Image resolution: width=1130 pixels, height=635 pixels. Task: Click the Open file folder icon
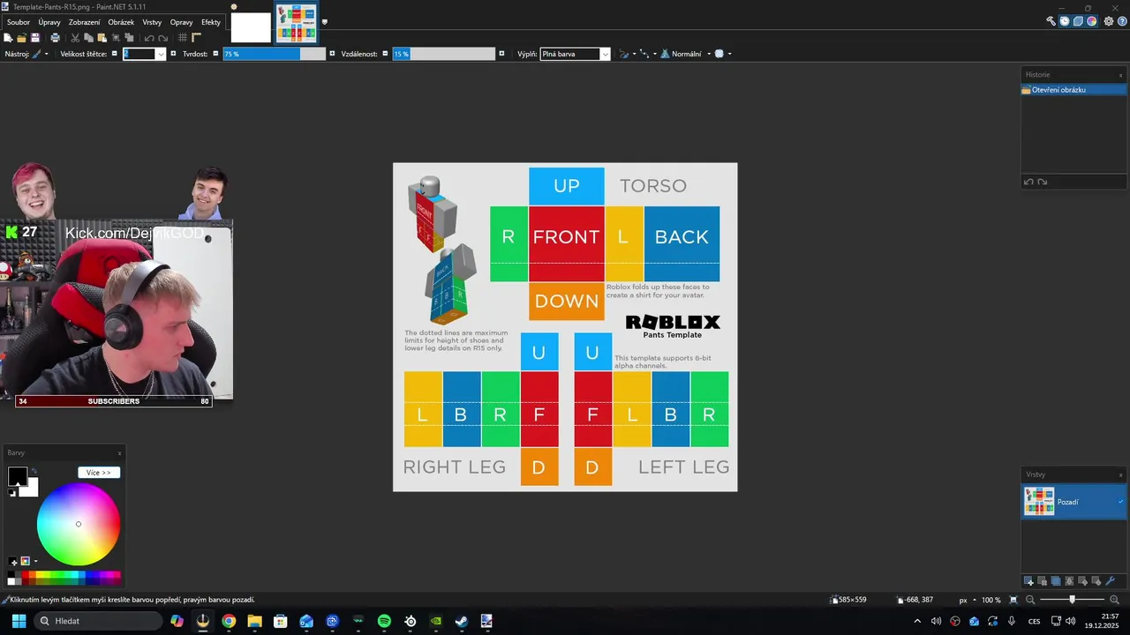click(x=21, y=38)
